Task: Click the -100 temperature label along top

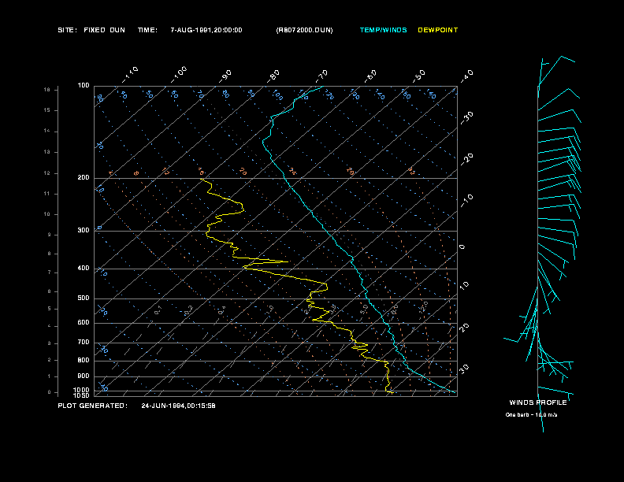Action: click(179, 75)
